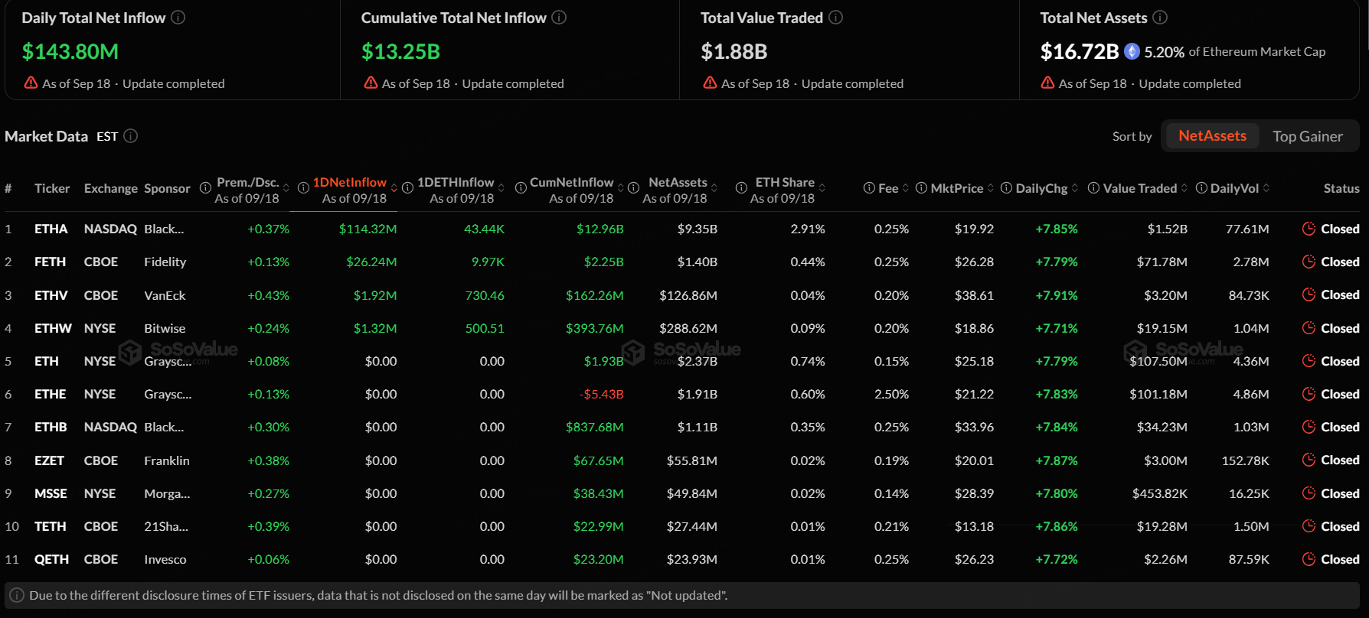Click warning icon under $13.25B cumulative inflow
The width and height of the screenshot is (1369, 618).
point(371,83)
